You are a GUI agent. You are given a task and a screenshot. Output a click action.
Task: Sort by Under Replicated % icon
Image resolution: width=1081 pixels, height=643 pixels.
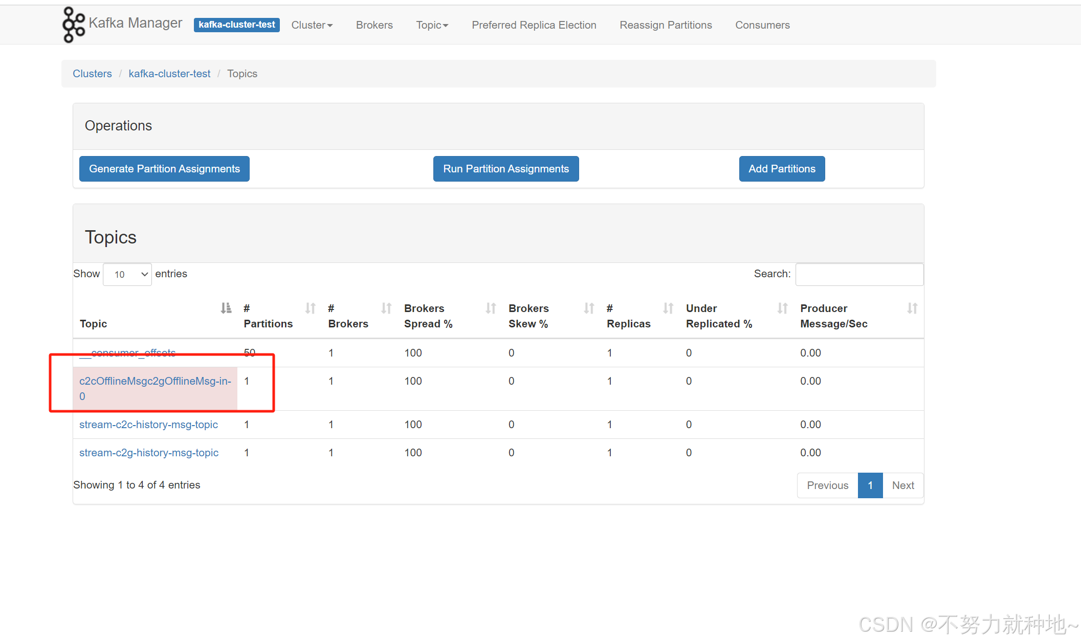coord(782,308)
